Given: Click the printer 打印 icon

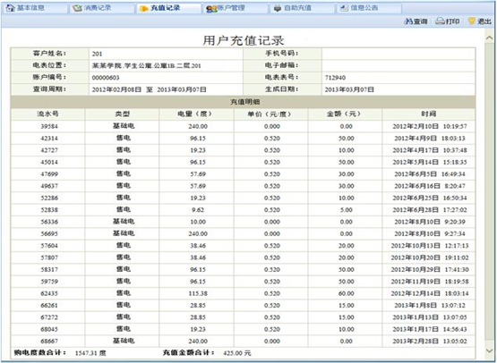Looking at the screenshot, I should pyautogui.click(x=440, y=21).
